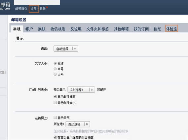Uncheck 显示邮件摘要 checkbox

click(x=55, y=96)
